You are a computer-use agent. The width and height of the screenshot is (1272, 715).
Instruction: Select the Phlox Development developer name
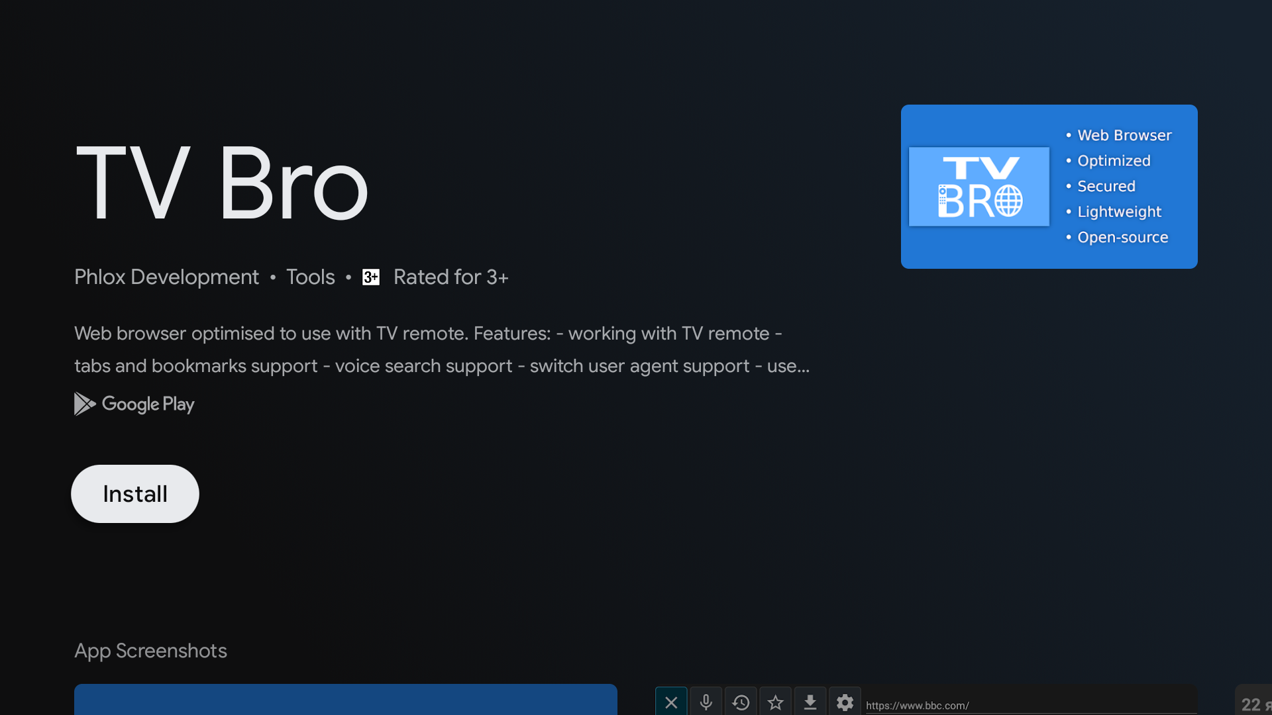(166, 277)
